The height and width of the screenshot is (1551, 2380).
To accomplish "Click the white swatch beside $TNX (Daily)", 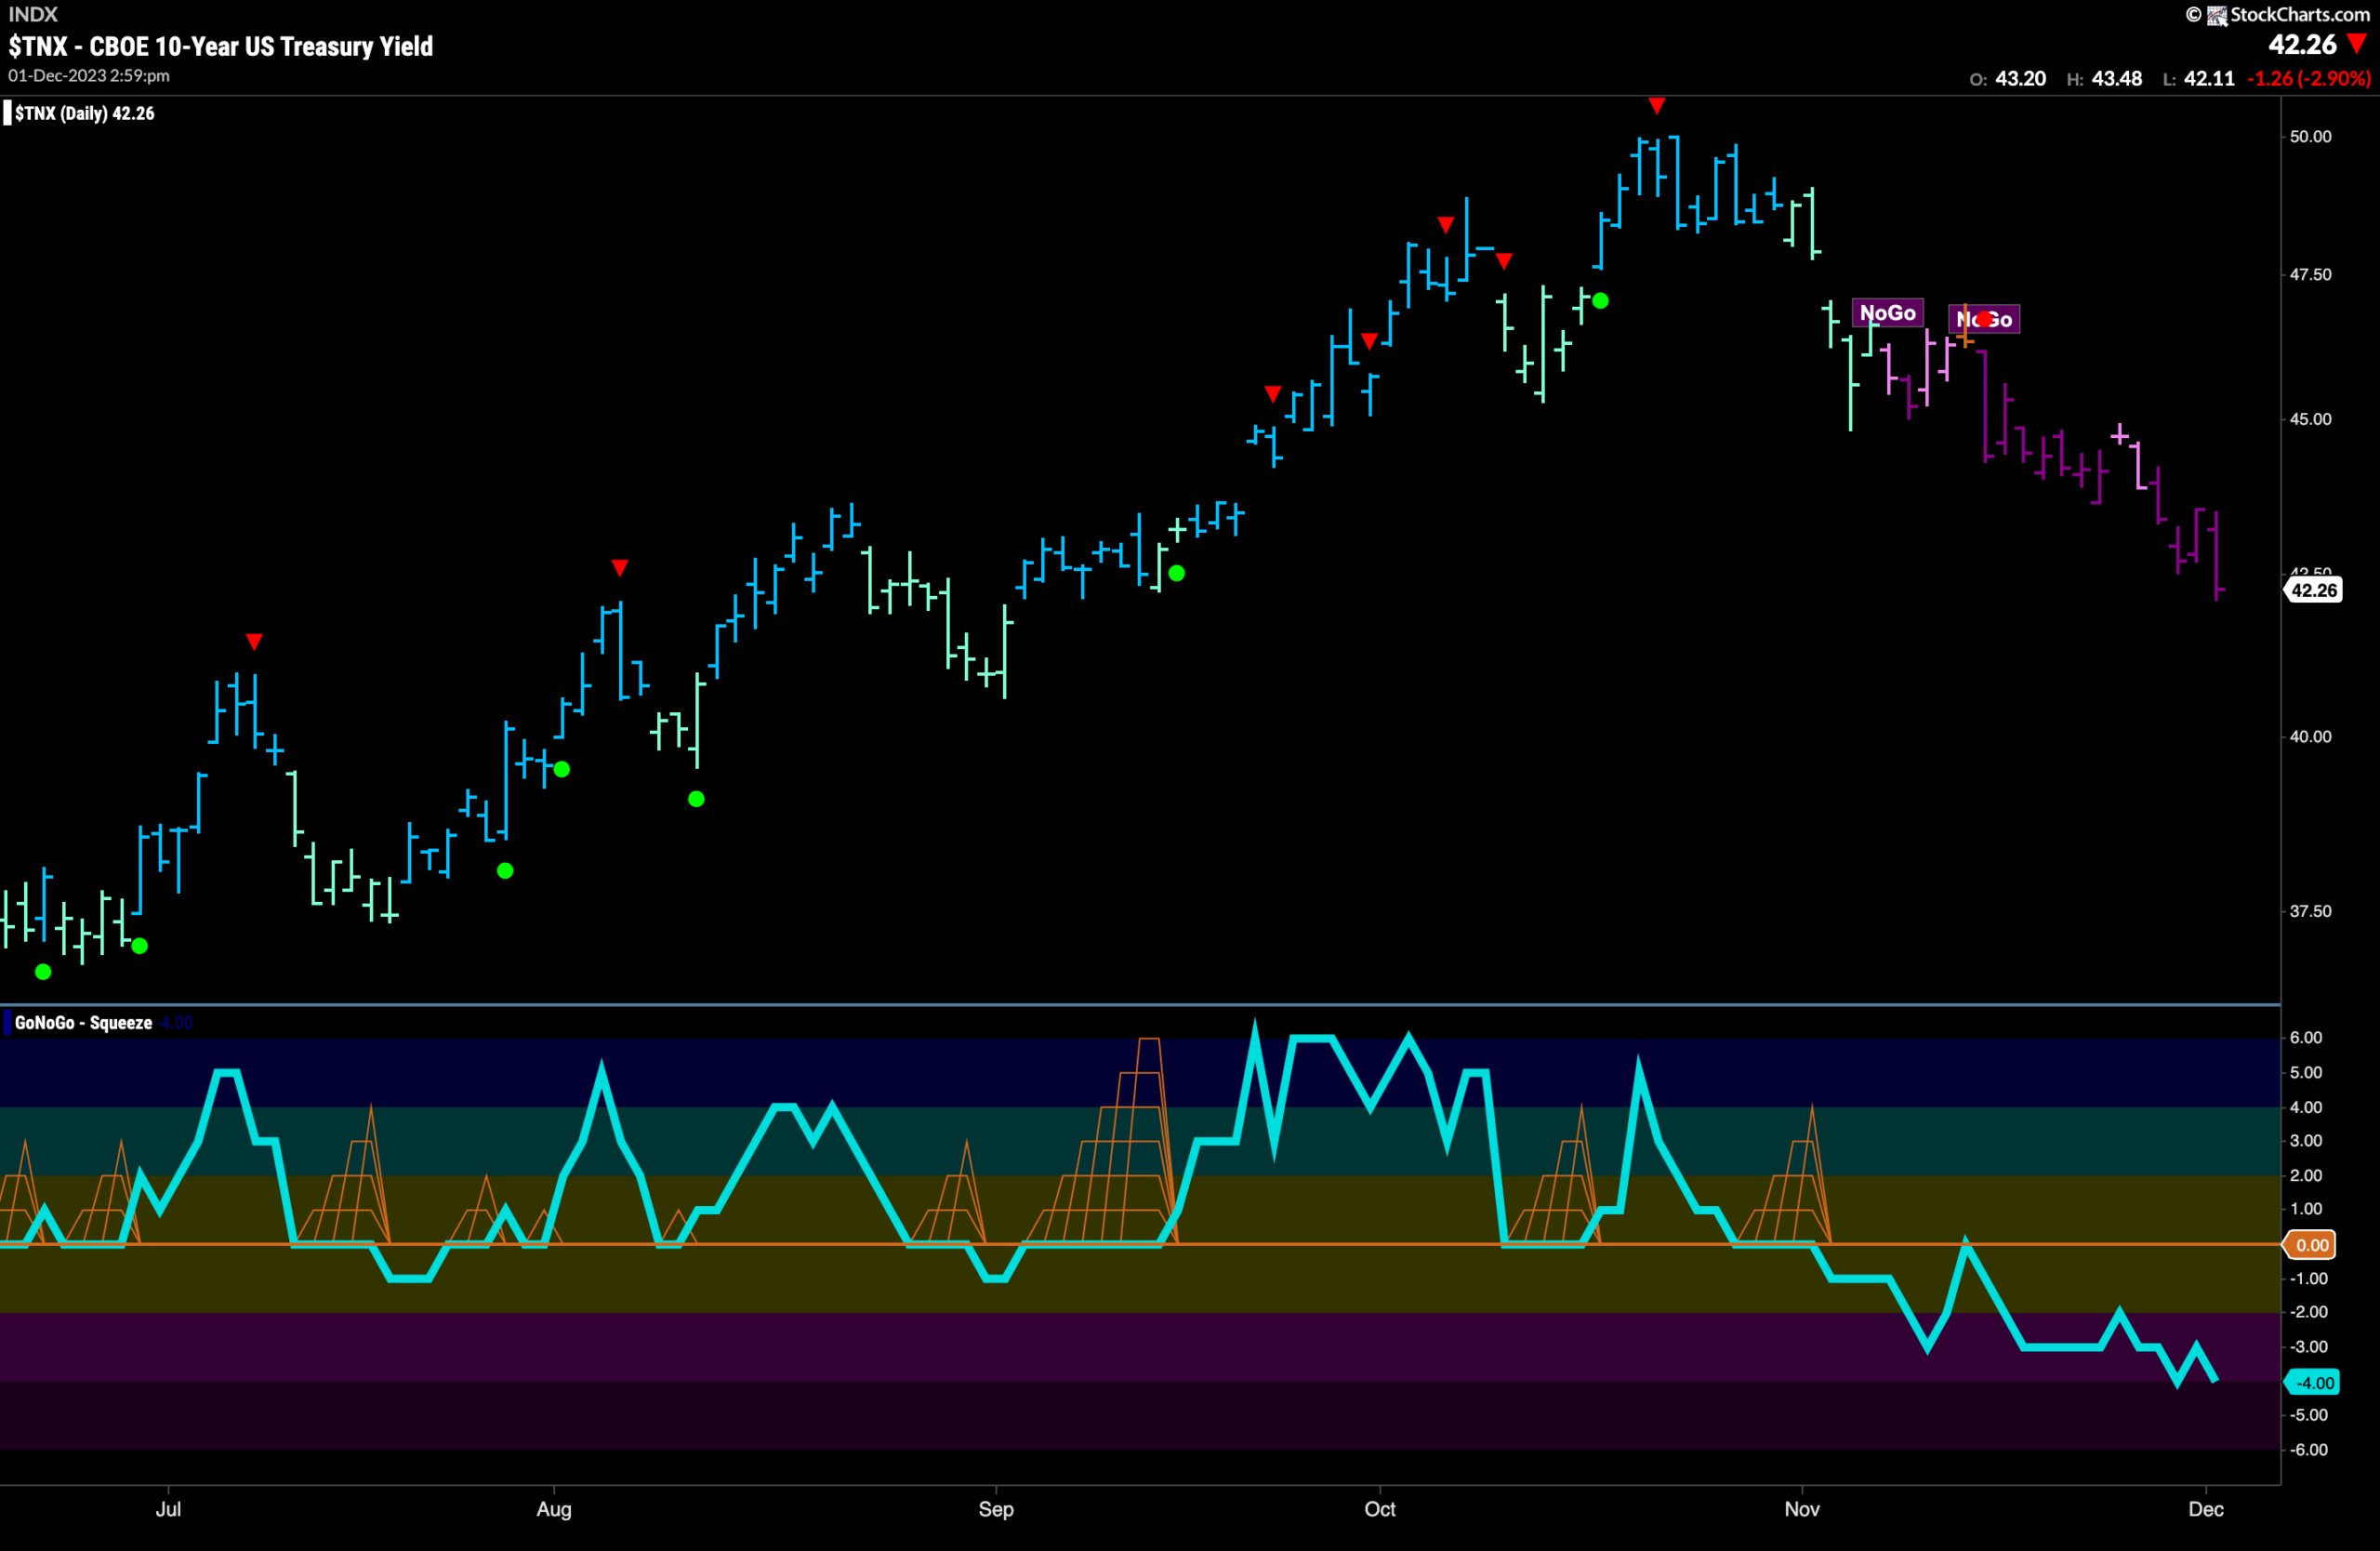I will 7,113.
